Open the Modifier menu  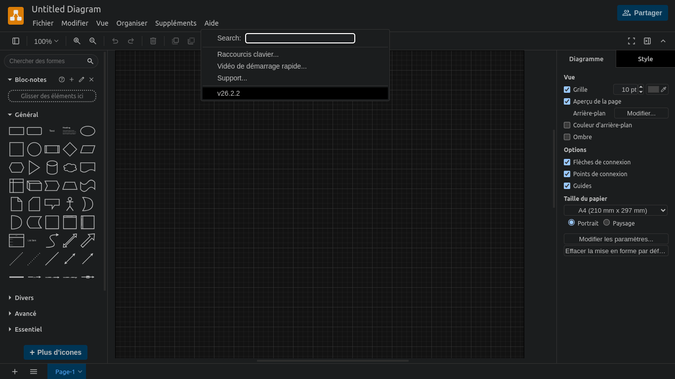(75, 23)
